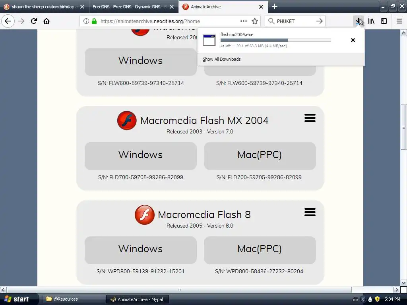Click the Macromedia Flash 8 logo

point(145,214)
